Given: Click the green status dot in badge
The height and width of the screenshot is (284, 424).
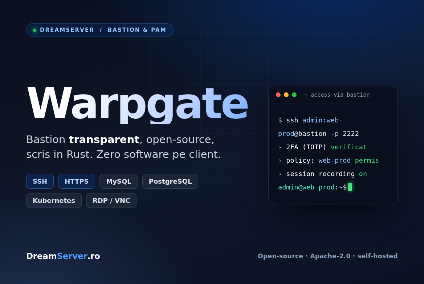Looking at the screenshot, I should click(x=34, y=30).
